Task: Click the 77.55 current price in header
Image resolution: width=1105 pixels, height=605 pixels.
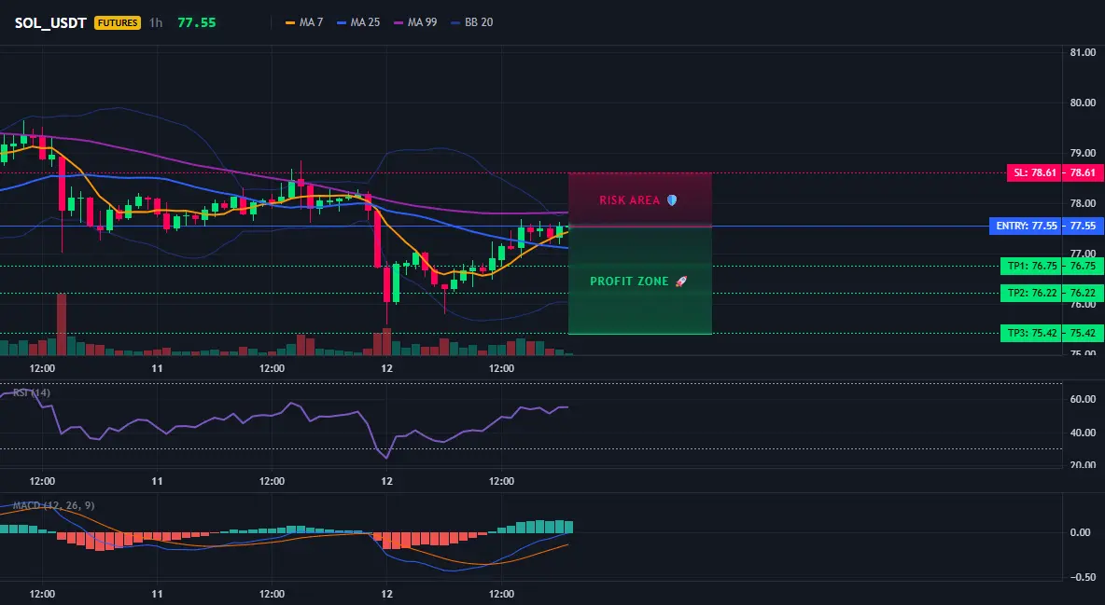Action: 197,22
